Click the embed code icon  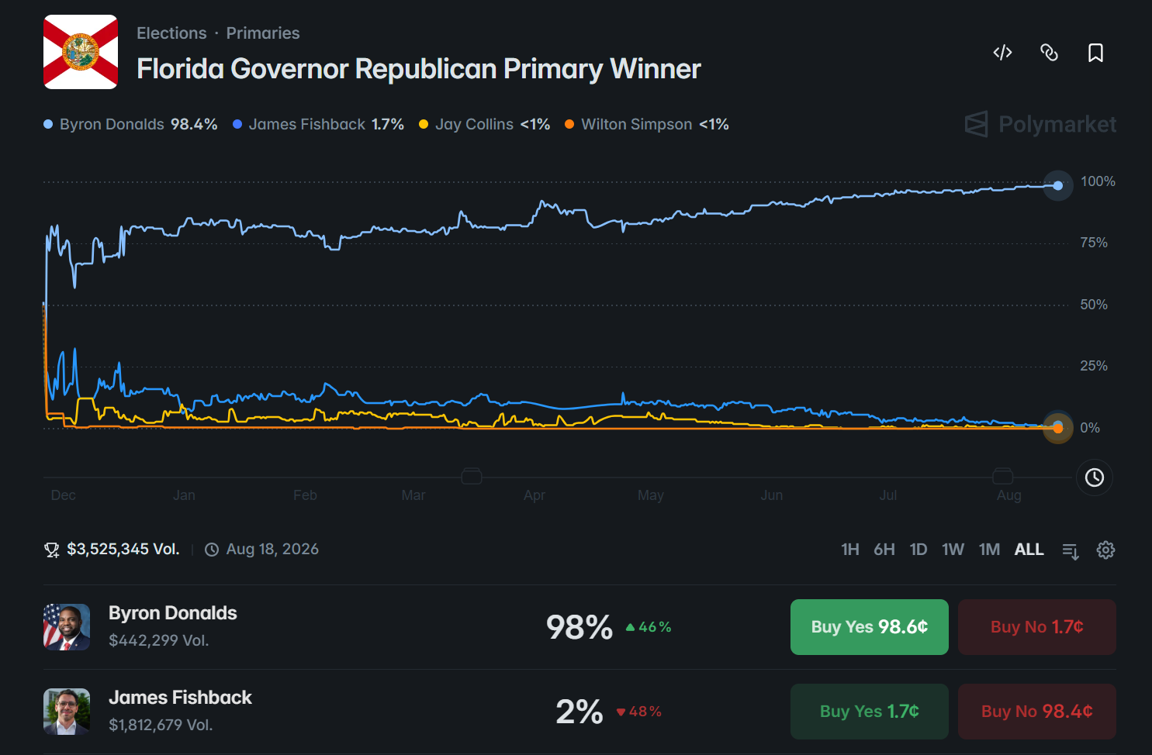1002,53
